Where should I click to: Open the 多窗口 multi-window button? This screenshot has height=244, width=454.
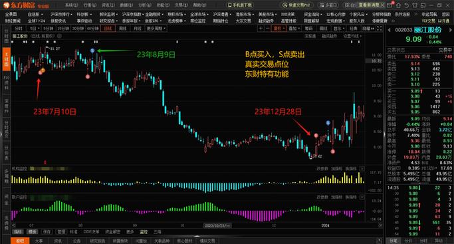click(x=328, y=5)
